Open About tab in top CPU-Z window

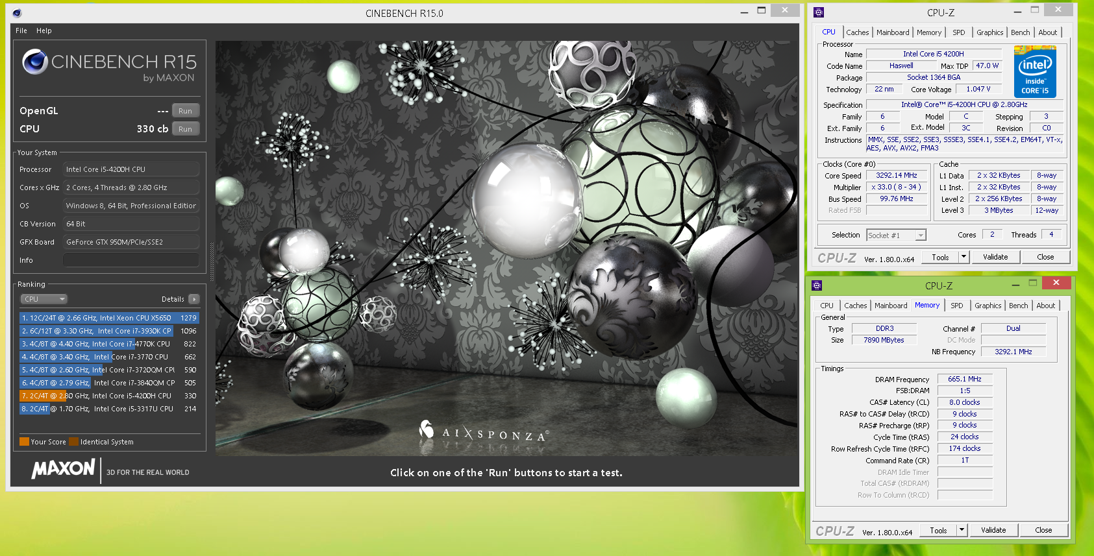[1047, 32]
